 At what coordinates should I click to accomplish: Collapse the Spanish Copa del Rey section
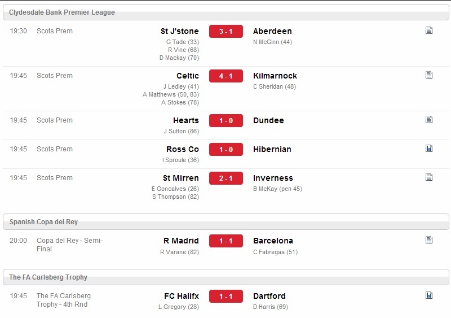point(226,222)
